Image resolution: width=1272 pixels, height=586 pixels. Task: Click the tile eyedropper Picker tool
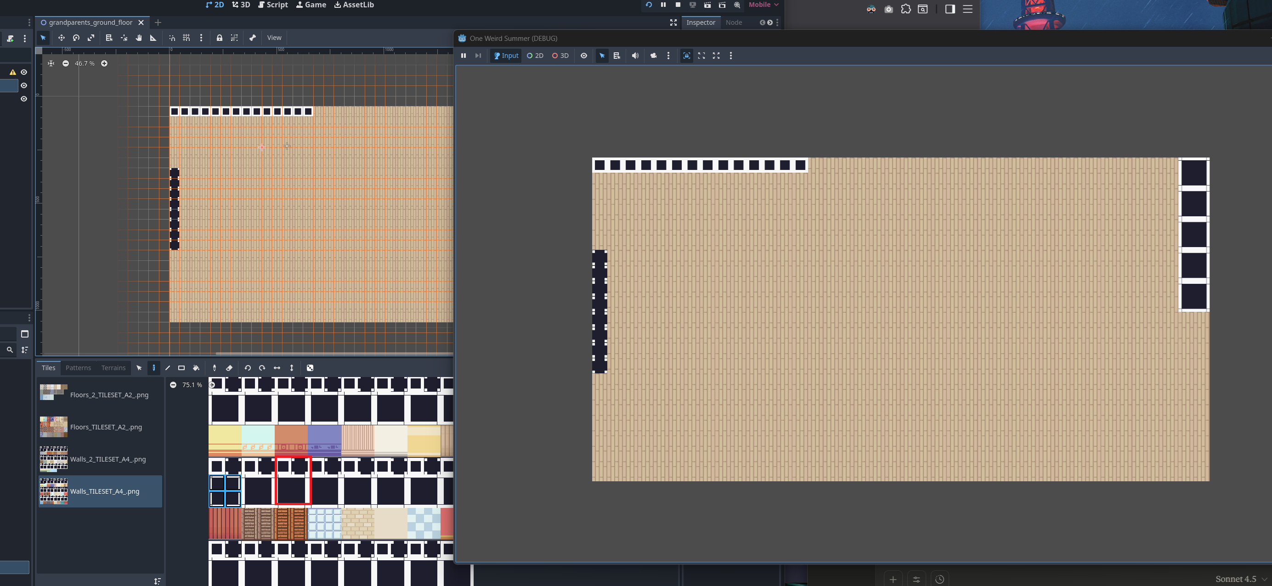(x=215, y=368)
